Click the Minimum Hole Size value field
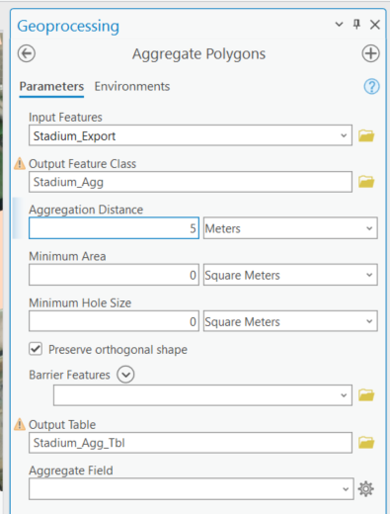The width and height of the screenshot is (390, 514). [x=114, y=321]
